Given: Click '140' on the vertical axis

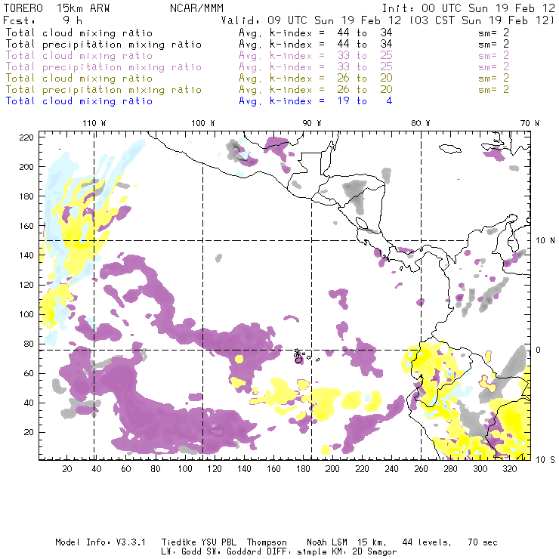Looking at the screenshot, I should pos(26,255).
